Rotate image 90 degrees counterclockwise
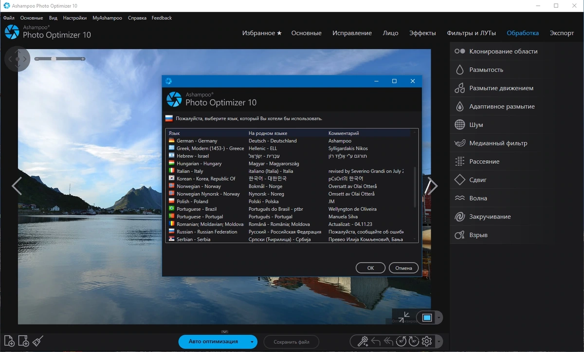Image resolution: width=584 pixels, height=352 pixels. click(x=401, y=341)
